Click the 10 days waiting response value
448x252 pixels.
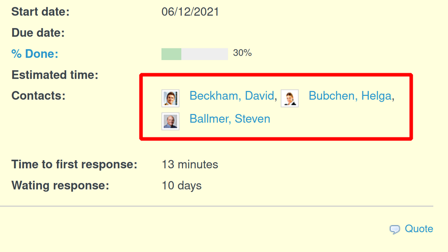coord(181,185)
